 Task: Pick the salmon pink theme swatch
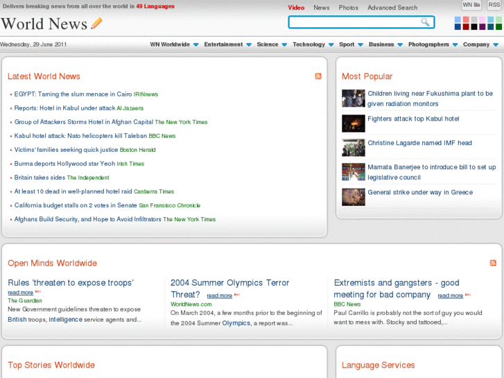(x=466, y=19)
